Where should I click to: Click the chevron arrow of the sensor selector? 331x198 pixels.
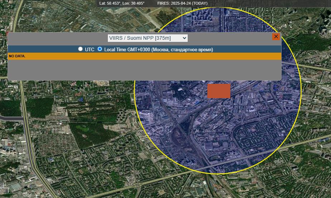(x=184, y=38)
